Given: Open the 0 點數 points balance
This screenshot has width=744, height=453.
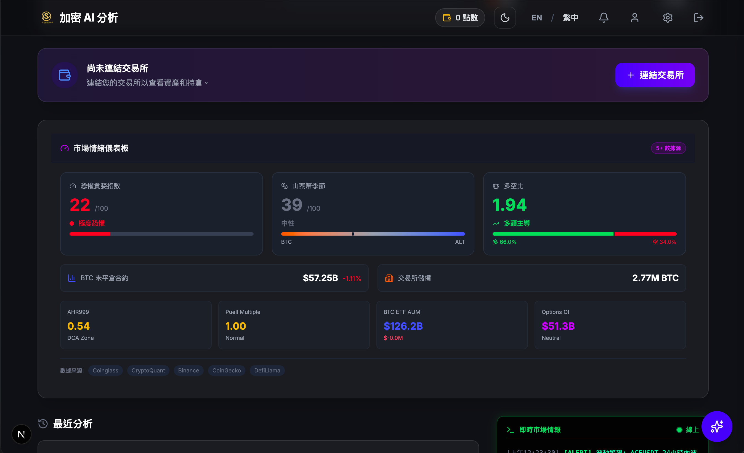Looking at the screenshot, I should [x=460, y=17].
